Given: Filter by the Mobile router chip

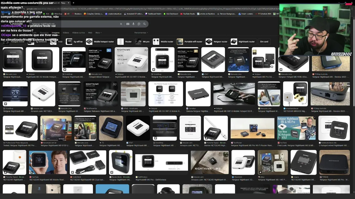Looking at the screenshot, I should [x=164, y=42].
